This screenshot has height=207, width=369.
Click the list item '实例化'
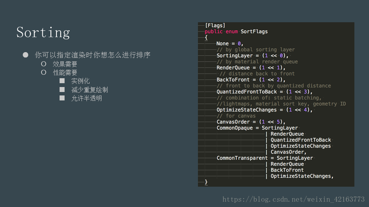tap(80, 81)
